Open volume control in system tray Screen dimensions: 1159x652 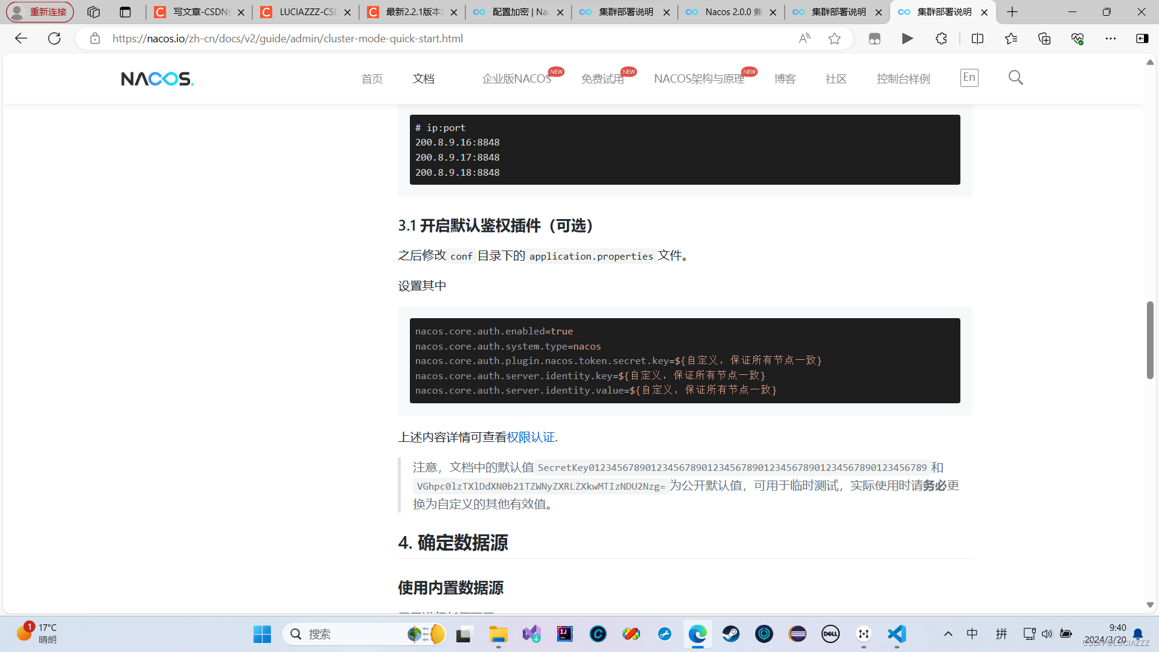point(1047,634)
